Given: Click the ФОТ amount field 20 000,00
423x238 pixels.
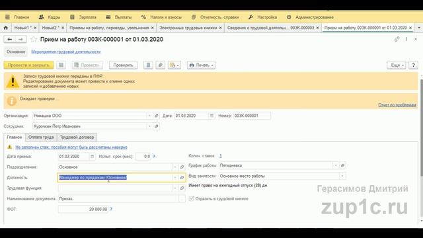Looking at the screenshot, I should (83, 209).
